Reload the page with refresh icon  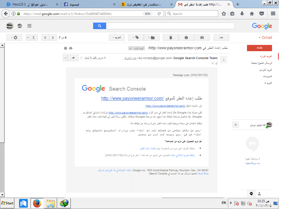pyautogui.click(x=159, y=14)
